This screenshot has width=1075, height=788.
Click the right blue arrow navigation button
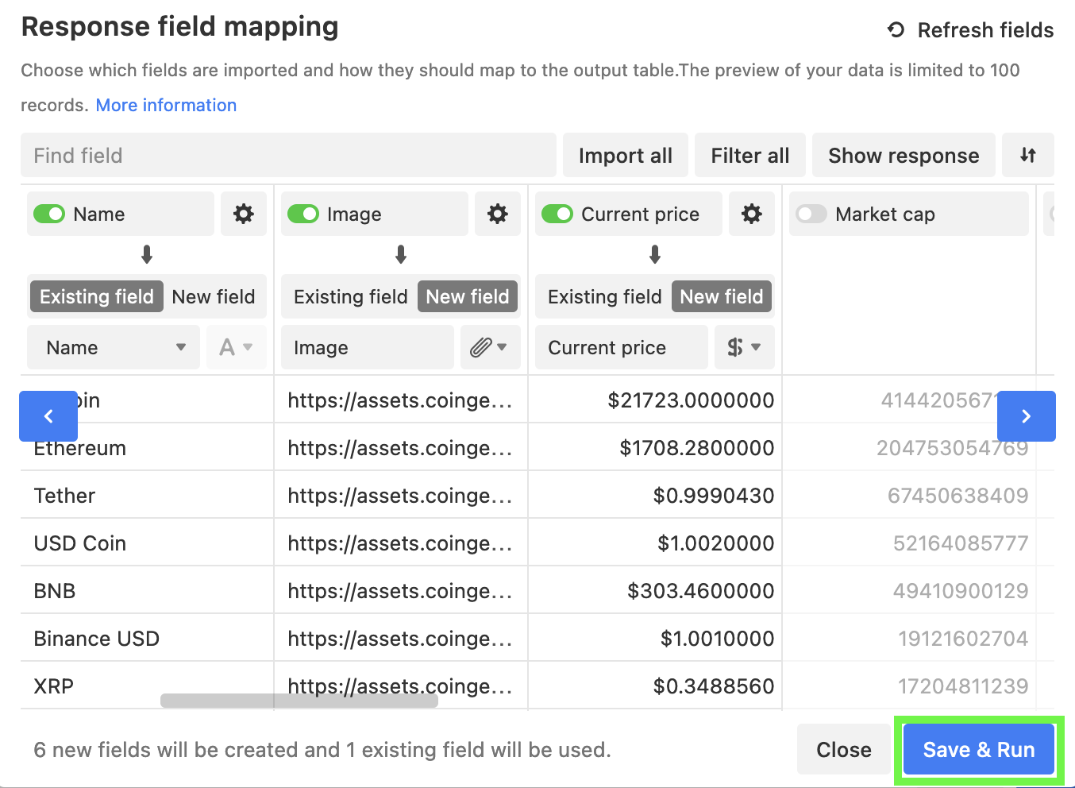pyautogui.click(x=1027, y=416)
